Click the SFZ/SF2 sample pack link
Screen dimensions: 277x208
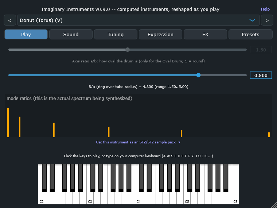138,142
